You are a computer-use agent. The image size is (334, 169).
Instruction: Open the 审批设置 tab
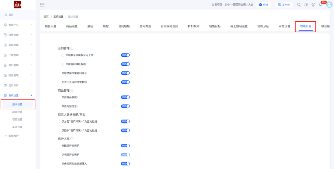pos(284,26)
